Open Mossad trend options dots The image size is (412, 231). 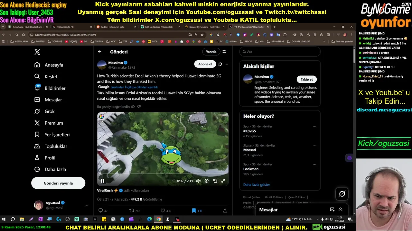[x=314, y=146]
